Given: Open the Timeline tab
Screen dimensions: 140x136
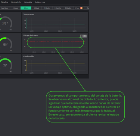Looking at the screenshot, I should tap(4, 2).
